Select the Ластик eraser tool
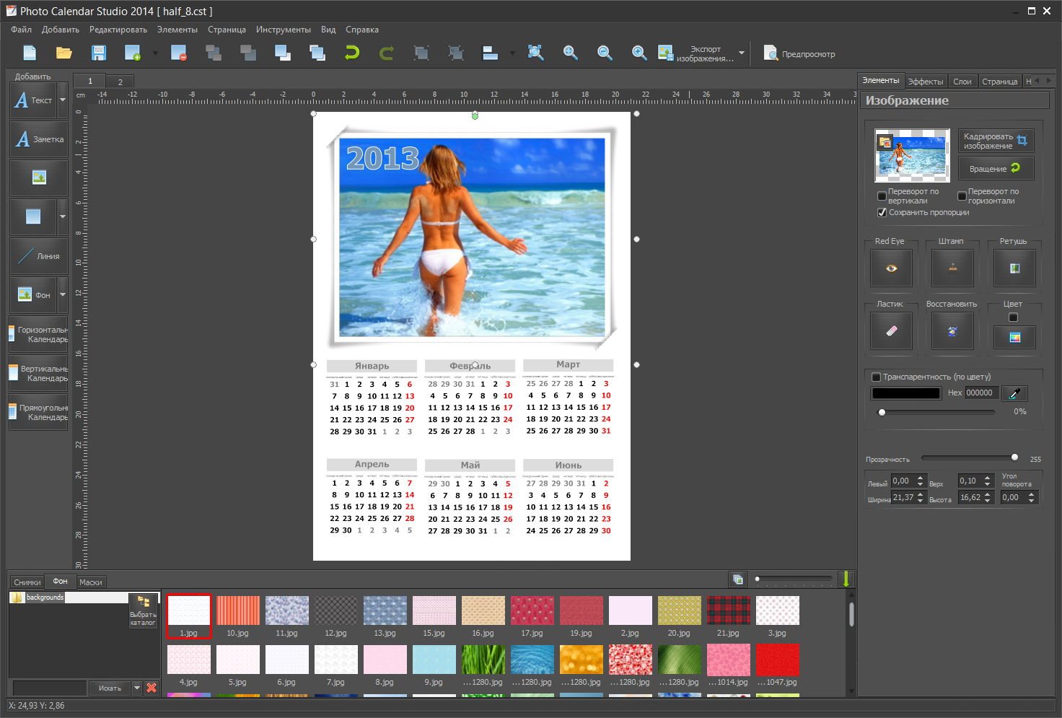The width and height of the screenshot is (1062, 718). (x=892, y=330)
